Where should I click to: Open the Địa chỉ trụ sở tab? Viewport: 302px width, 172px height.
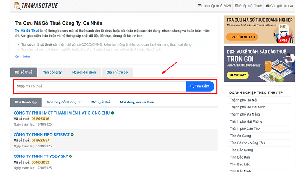[117, 72]
